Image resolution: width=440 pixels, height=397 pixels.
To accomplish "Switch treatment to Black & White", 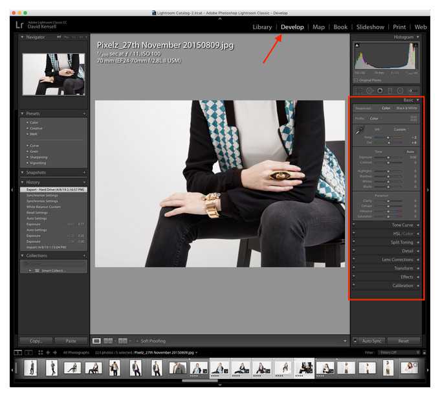I will click(x=406, y=108).
